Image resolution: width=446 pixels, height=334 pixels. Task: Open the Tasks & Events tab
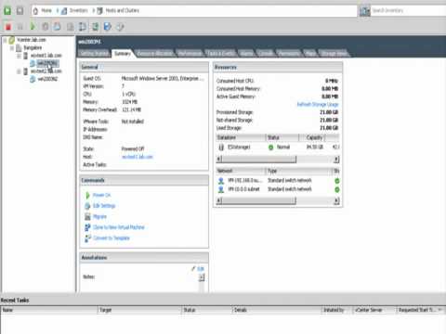click(x=221, y=54)
